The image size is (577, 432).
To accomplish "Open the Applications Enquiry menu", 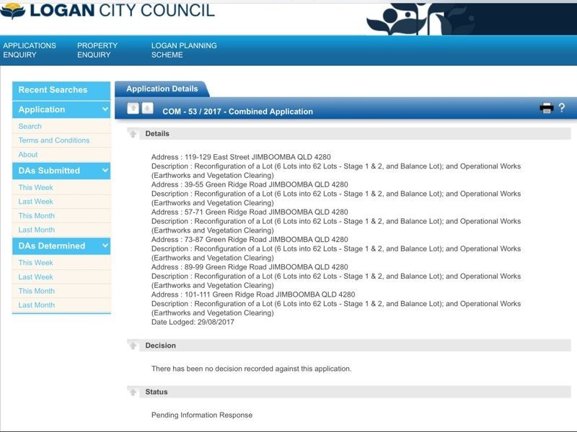I will (30, 50).
